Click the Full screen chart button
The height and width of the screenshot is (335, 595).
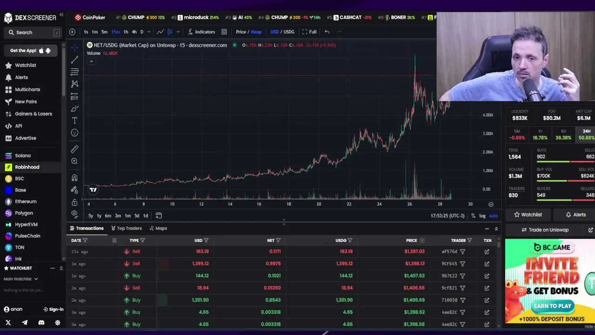[x=310, y=32]
